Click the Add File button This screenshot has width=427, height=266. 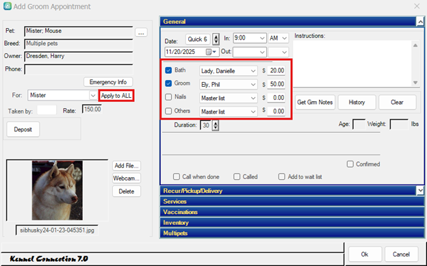[x=127, y=165]
